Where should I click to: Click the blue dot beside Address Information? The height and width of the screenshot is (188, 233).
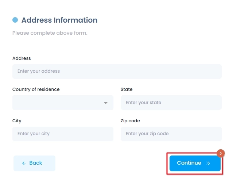coord(15,20)
